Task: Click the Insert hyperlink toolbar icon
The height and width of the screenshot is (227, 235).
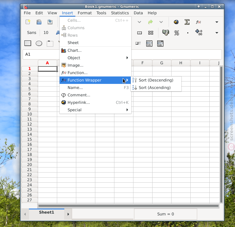Action: tap(176, 22)
